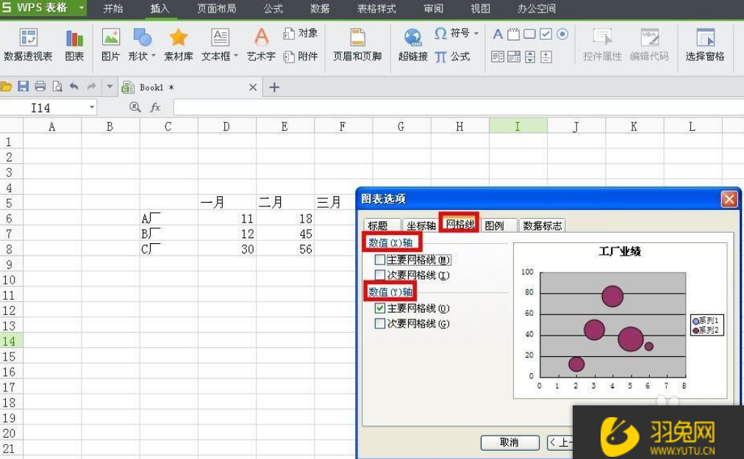Image resolution: width=744 pixels, height=459 pixels.
Task: Close the 图表选项 dialog
Action: tap(729, 199)
